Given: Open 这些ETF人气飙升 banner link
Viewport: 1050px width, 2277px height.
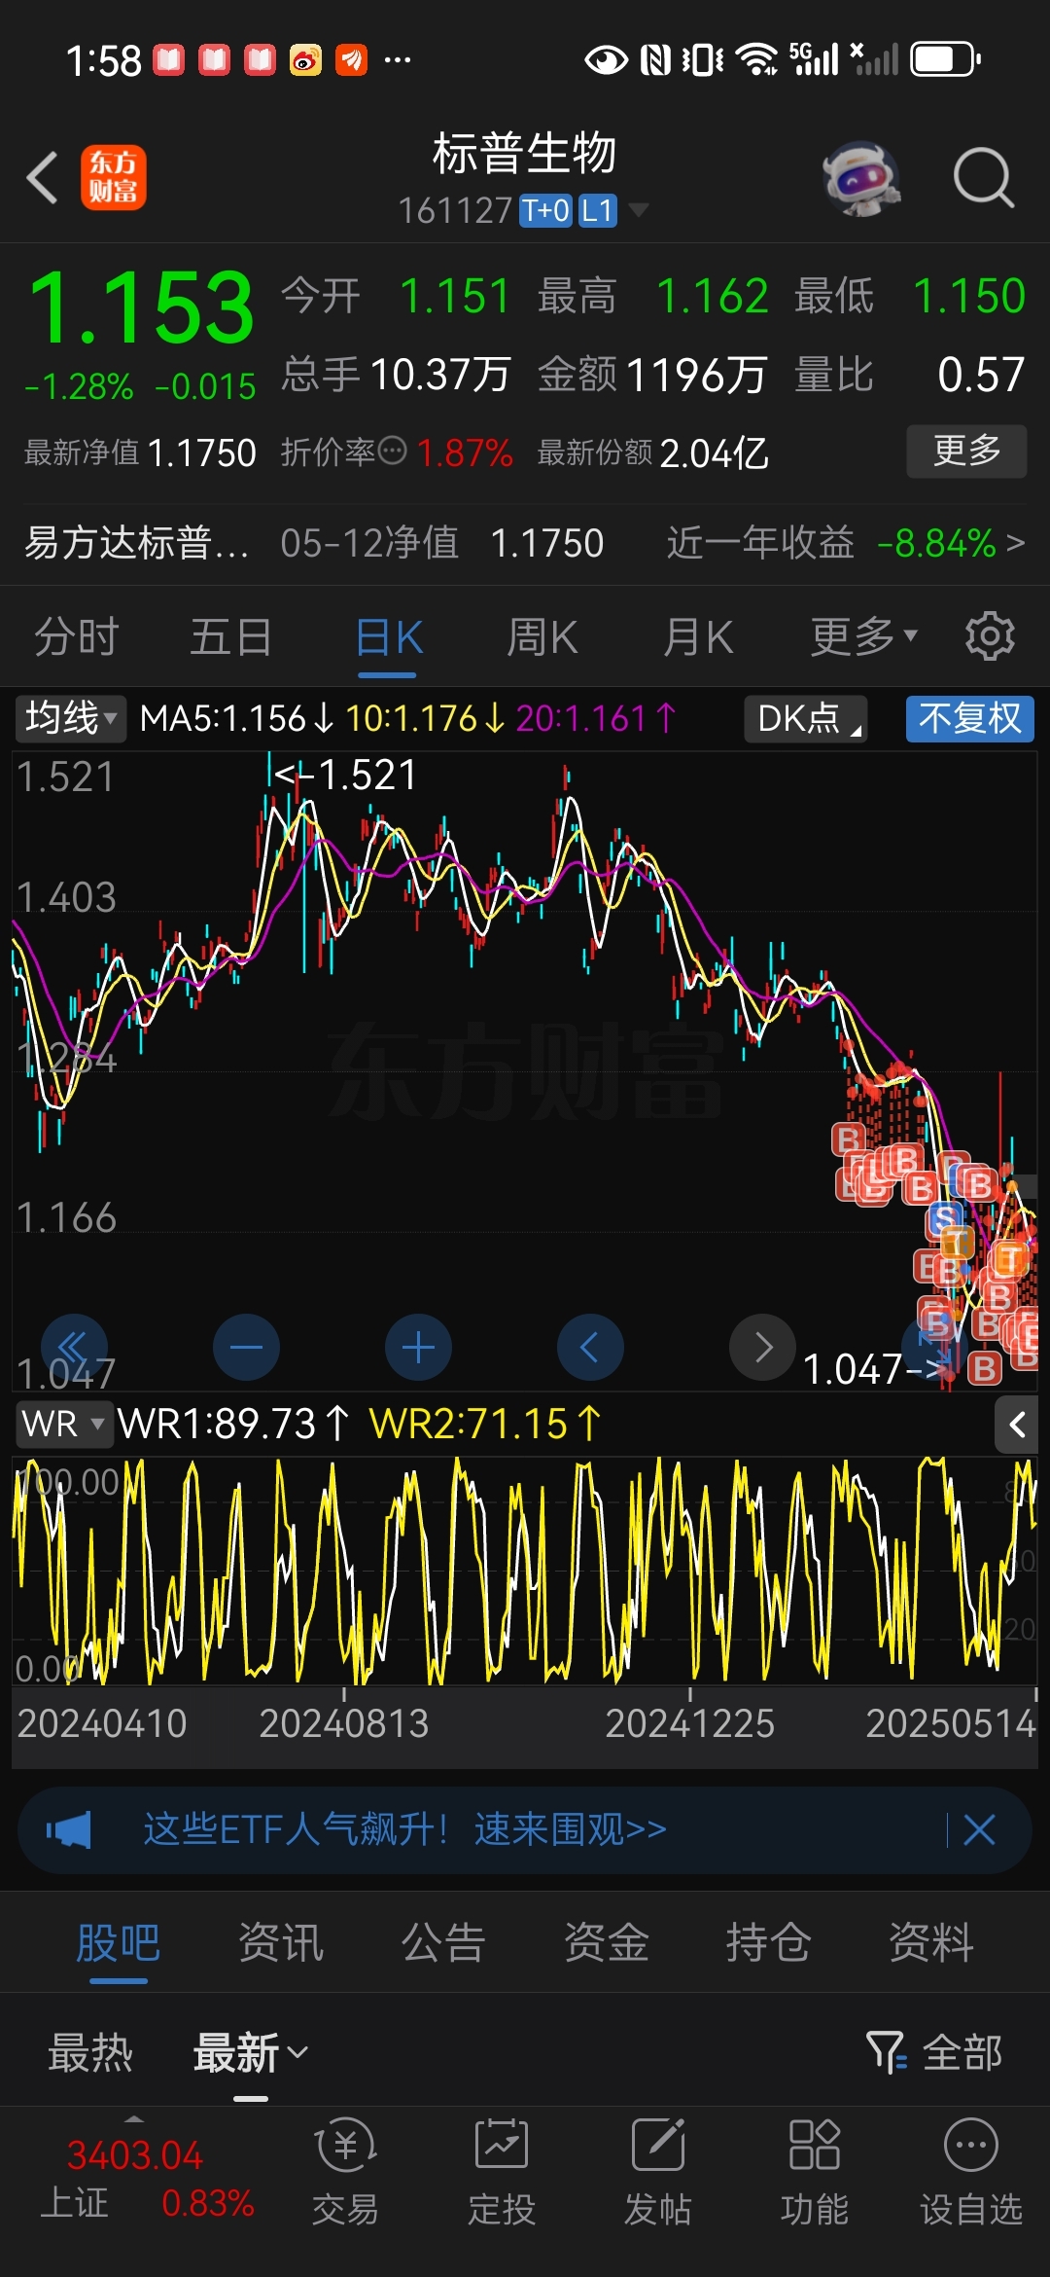Looking at the screenshot, I should click(x=405, y=1830).
